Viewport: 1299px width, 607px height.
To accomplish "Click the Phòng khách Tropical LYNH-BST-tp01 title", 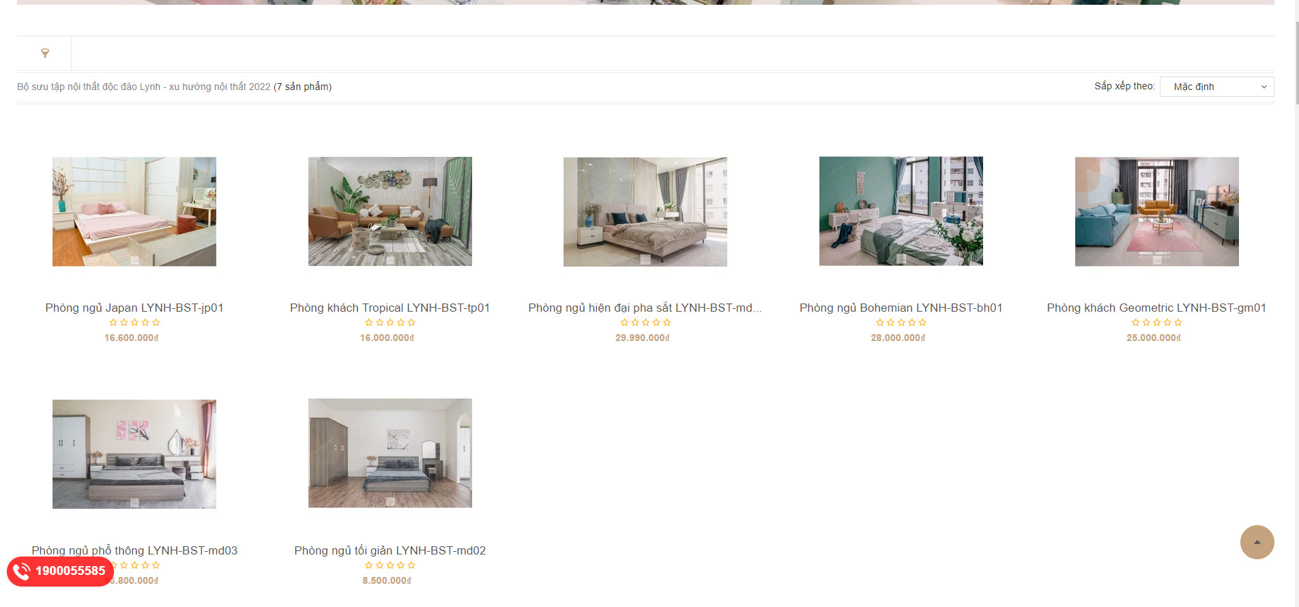I will [390, 308].
